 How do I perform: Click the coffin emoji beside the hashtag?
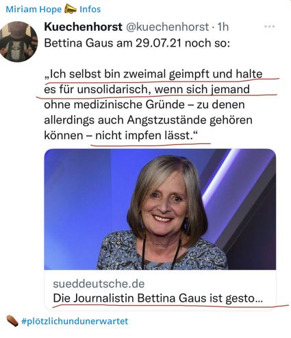click(x=12, y=321)
